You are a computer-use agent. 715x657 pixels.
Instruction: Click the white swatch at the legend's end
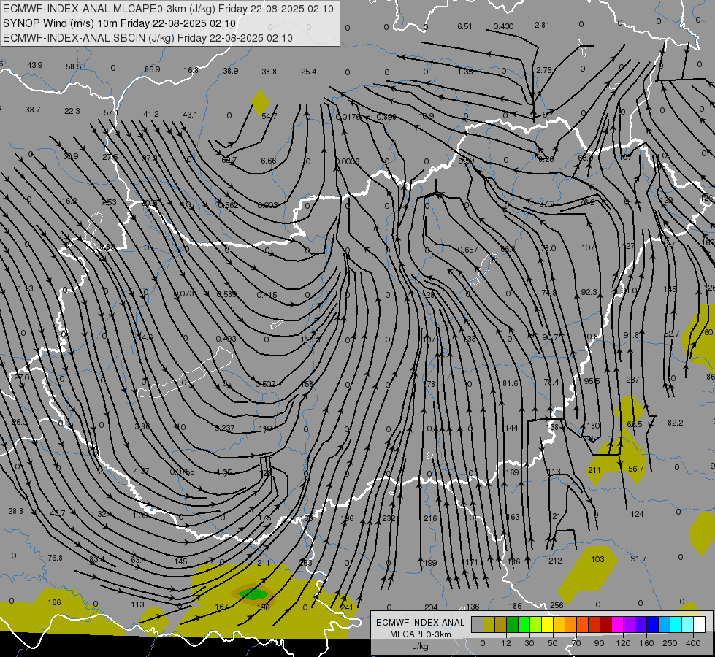coord(700,624)
